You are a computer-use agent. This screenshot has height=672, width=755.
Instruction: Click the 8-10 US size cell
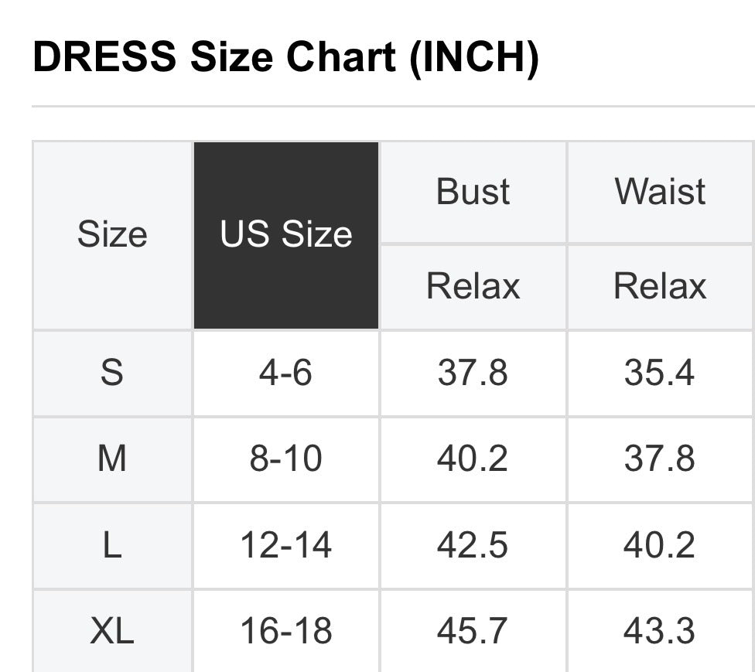pyautogui.click(x=285, y=459)
